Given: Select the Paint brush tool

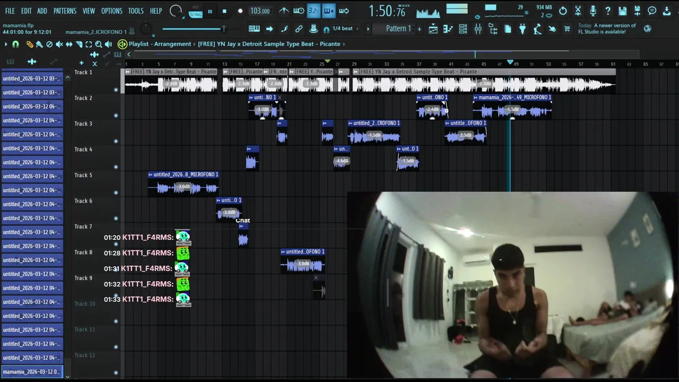Looking at the screenshot, I should click(39, 45).
